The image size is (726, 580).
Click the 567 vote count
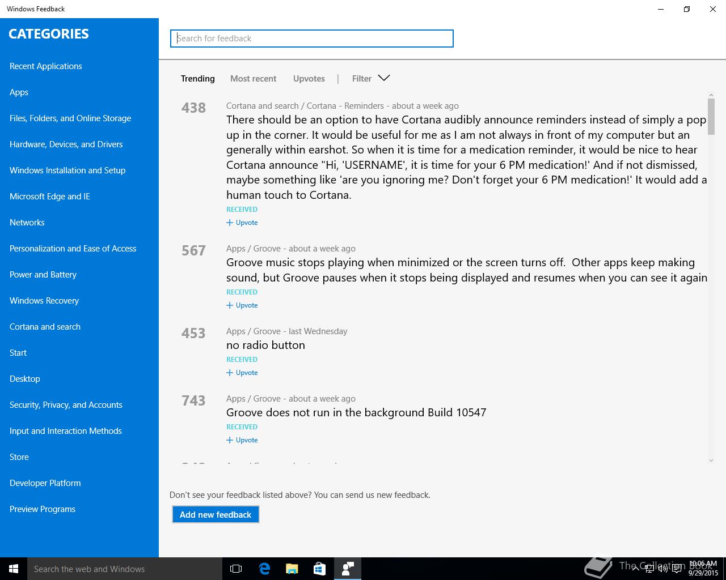tap(193, 250)
